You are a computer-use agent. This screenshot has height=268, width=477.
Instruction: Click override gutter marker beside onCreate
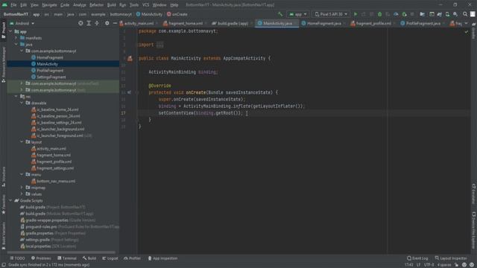[129, 92]
